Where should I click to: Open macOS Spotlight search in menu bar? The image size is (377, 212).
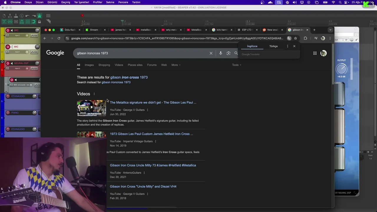pos(340,2)
